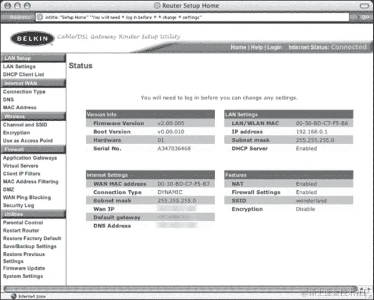This screenshot has height=300, width=374.
Task: Open Use as Access Point
Action: click(x=28, y=141)
